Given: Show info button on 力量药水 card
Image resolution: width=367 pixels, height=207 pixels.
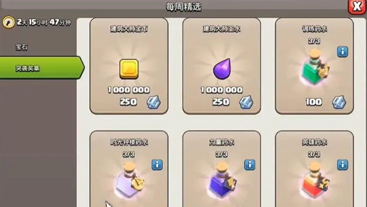Looking at the screenshot, I should click(x=250, y=165).
